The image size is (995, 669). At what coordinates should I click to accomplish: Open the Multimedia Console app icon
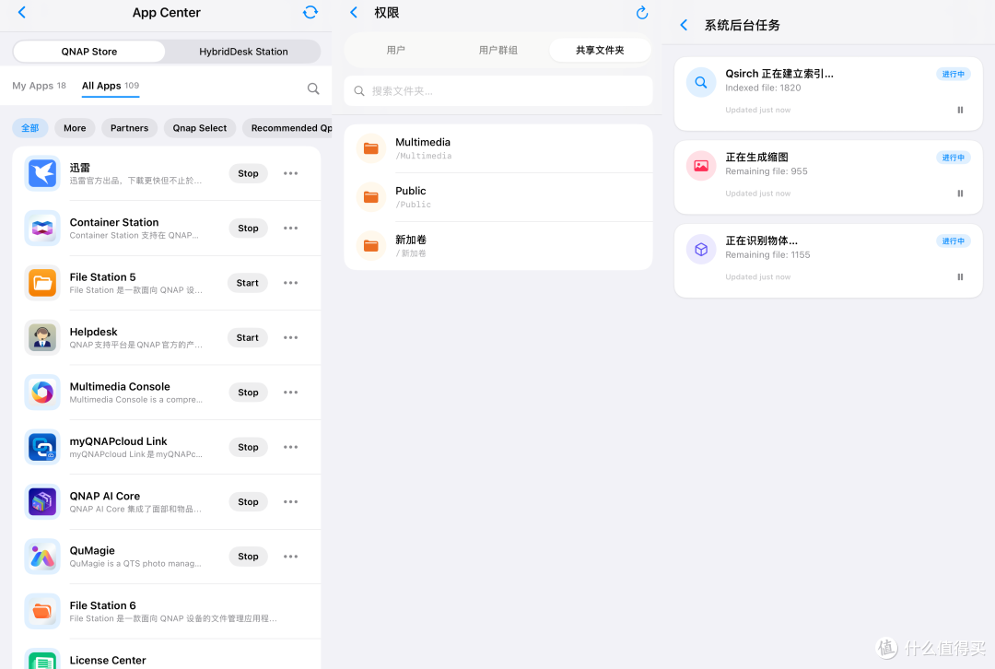(x=42, y=393)
